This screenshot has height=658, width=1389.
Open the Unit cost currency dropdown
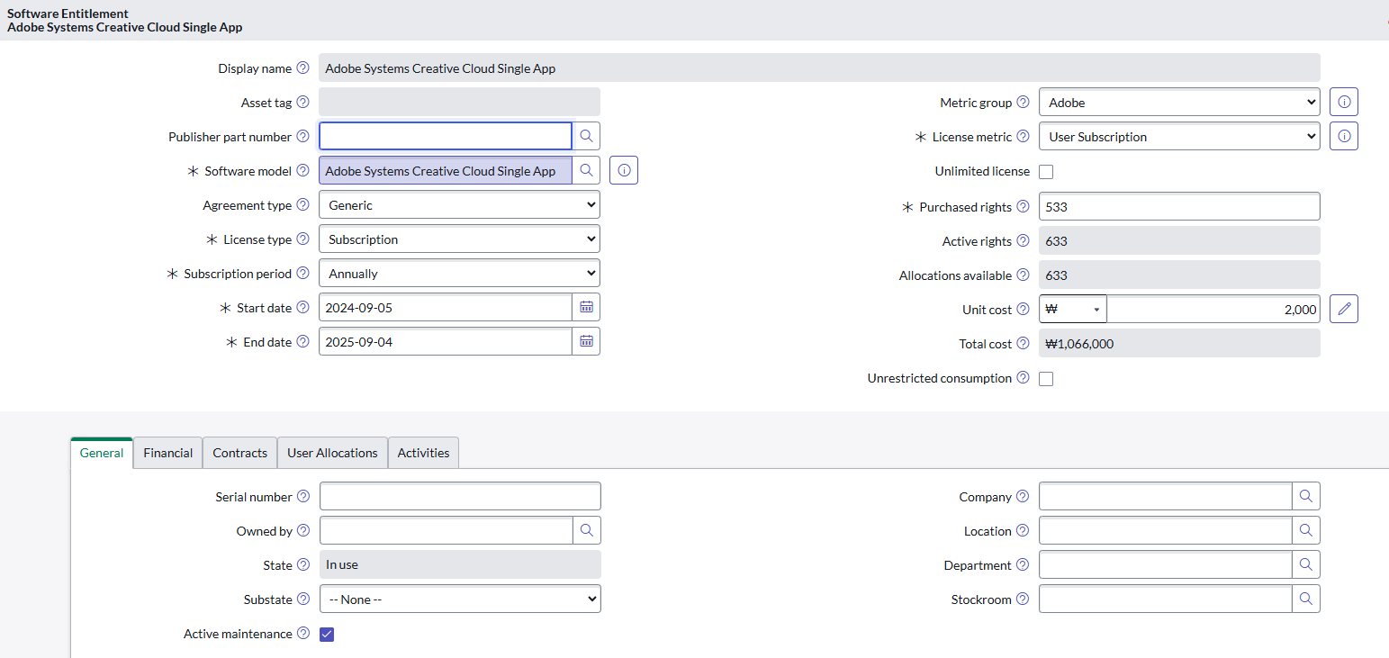pyautogui.click(x=1073, y=309)
